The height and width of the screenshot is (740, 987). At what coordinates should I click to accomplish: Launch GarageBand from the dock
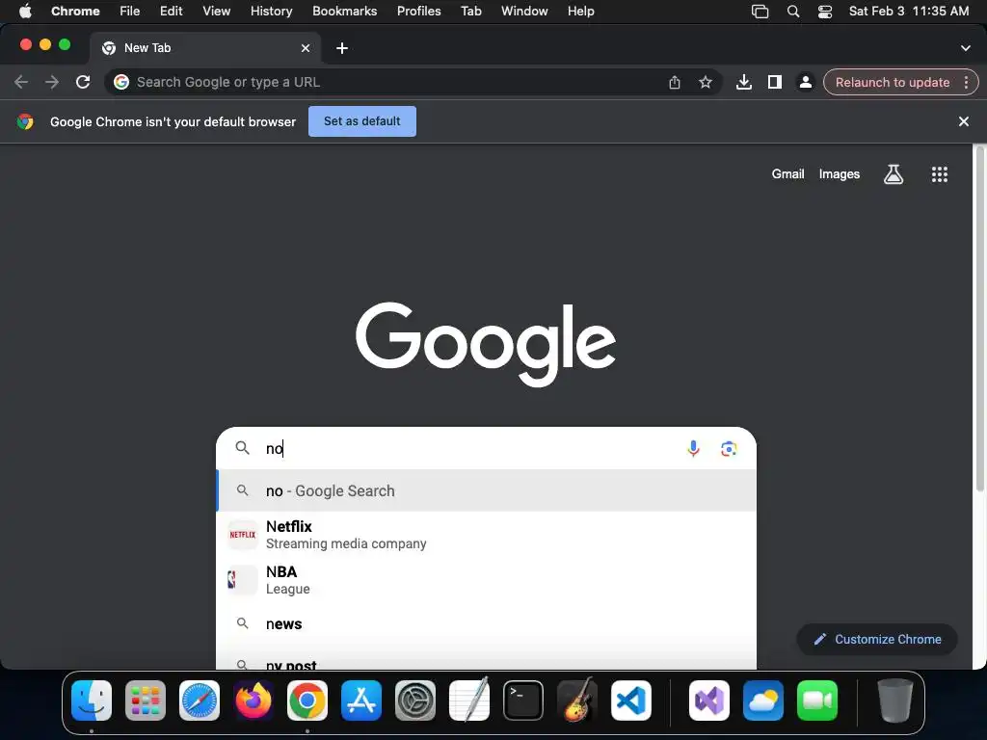[577, 700]
